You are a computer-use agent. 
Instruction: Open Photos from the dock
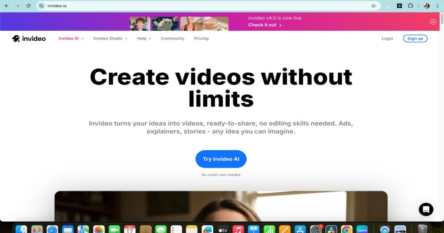99,230
